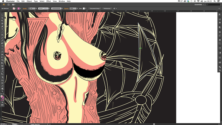The width and height of the screenshot is (222, 125).
Task: Open the Essentials workspace switcher
Action: [199, 5]
